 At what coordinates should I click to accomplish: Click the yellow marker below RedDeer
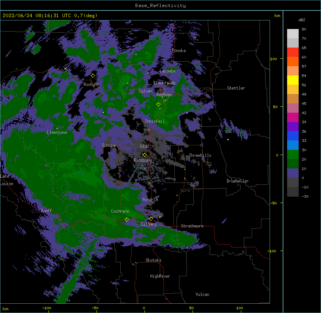[x=158, y=104]
